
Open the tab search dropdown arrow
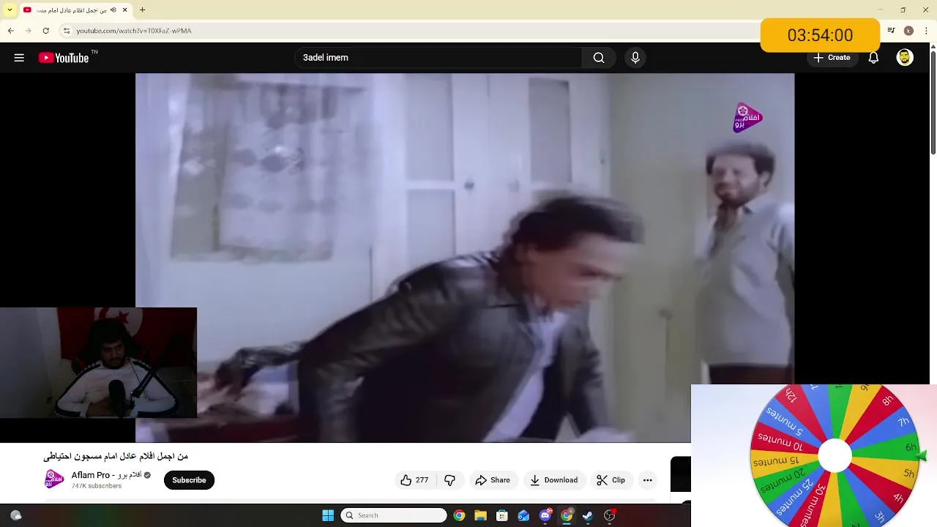(10, 10)
